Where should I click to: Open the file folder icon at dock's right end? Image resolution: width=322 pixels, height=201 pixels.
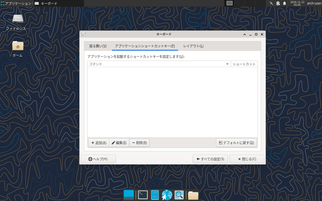[x=193, y=195]
